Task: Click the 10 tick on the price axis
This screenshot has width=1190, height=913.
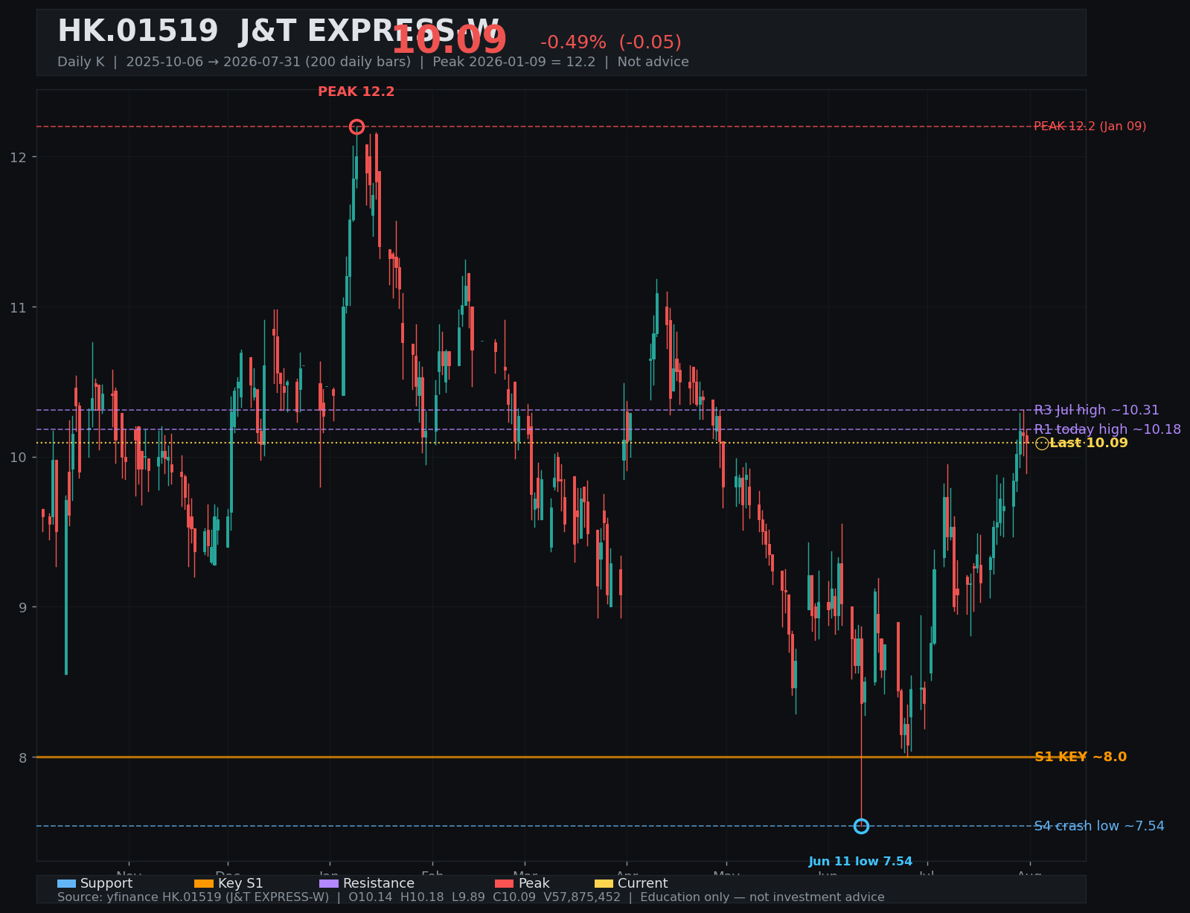Action: [18, 458]
